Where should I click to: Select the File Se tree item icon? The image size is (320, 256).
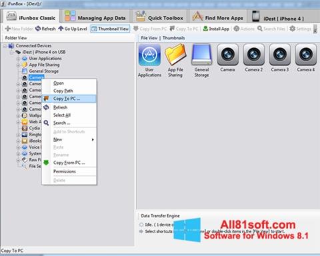[25, 166]
